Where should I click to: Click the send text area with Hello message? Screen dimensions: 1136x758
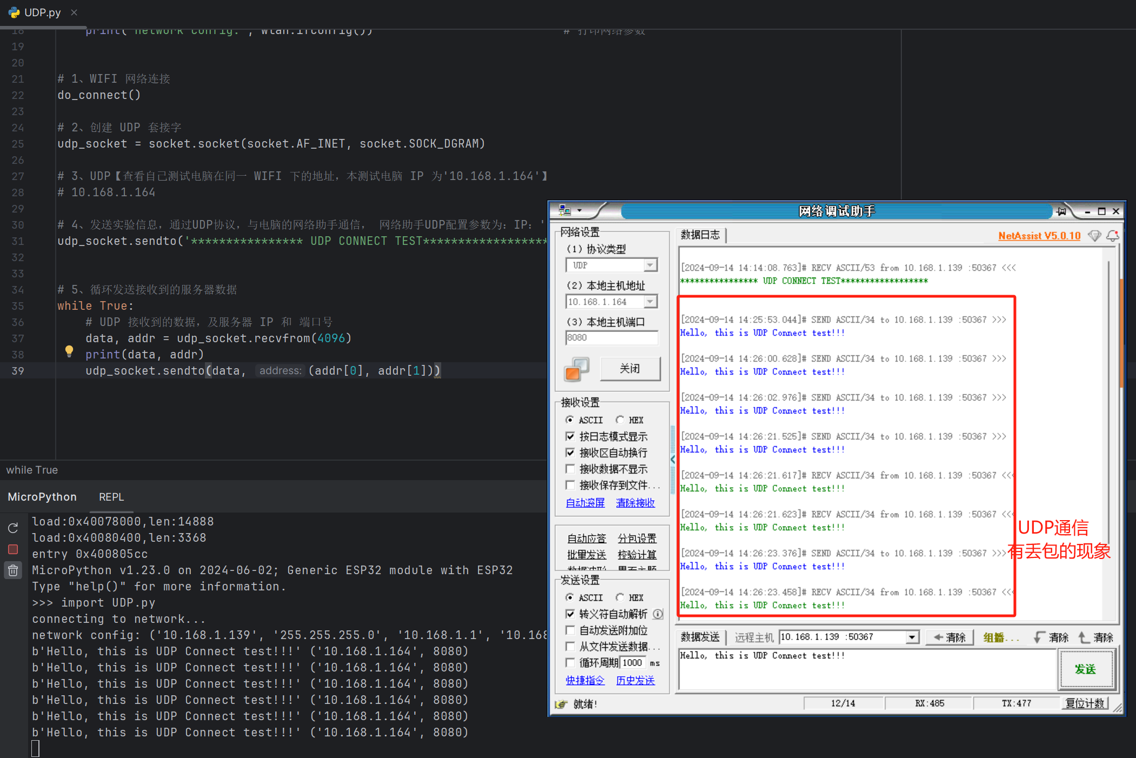click(867, 669)
